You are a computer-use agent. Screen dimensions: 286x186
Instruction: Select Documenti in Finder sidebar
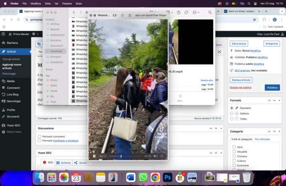coord(55,46)
